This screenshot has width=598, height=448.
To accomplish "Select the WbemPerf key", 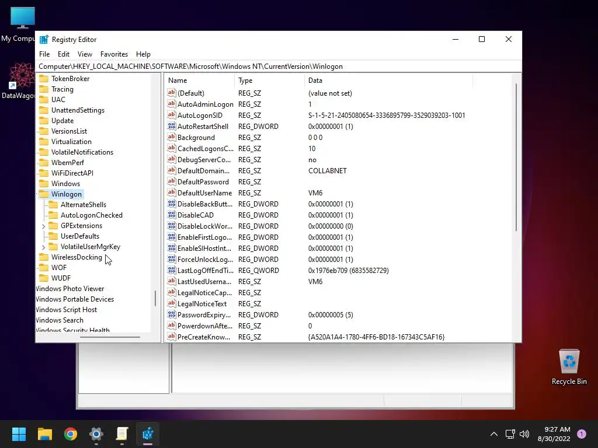I will pyautogui.click(x=68, y=162).
